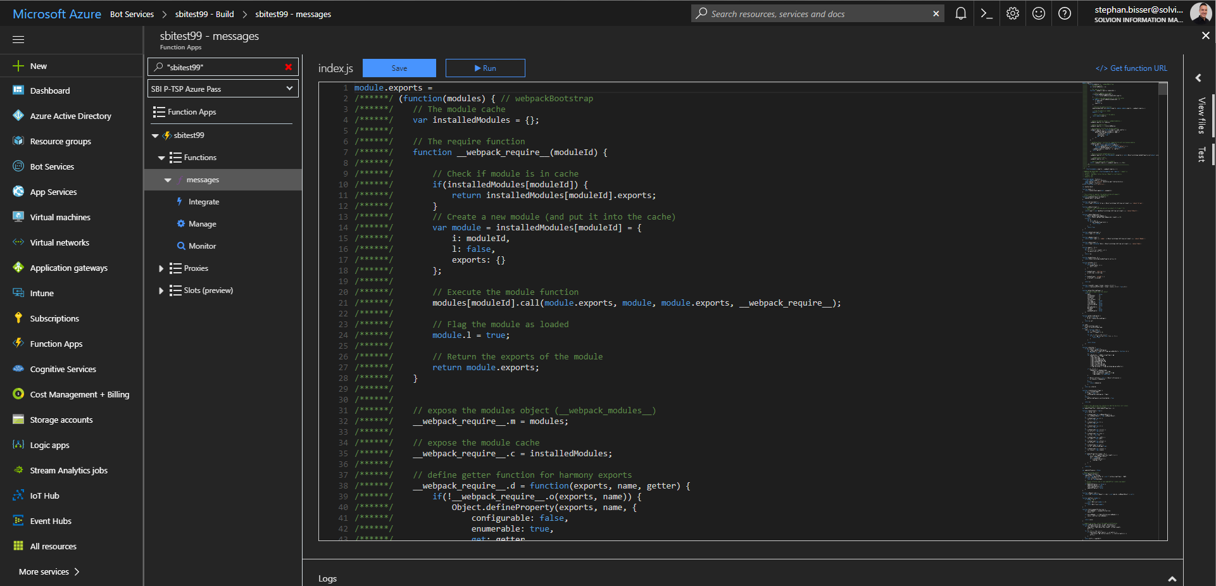Close the sbitest99 - messages blade
Screen dimensions: 1216x586
[x=1205, y=36]
